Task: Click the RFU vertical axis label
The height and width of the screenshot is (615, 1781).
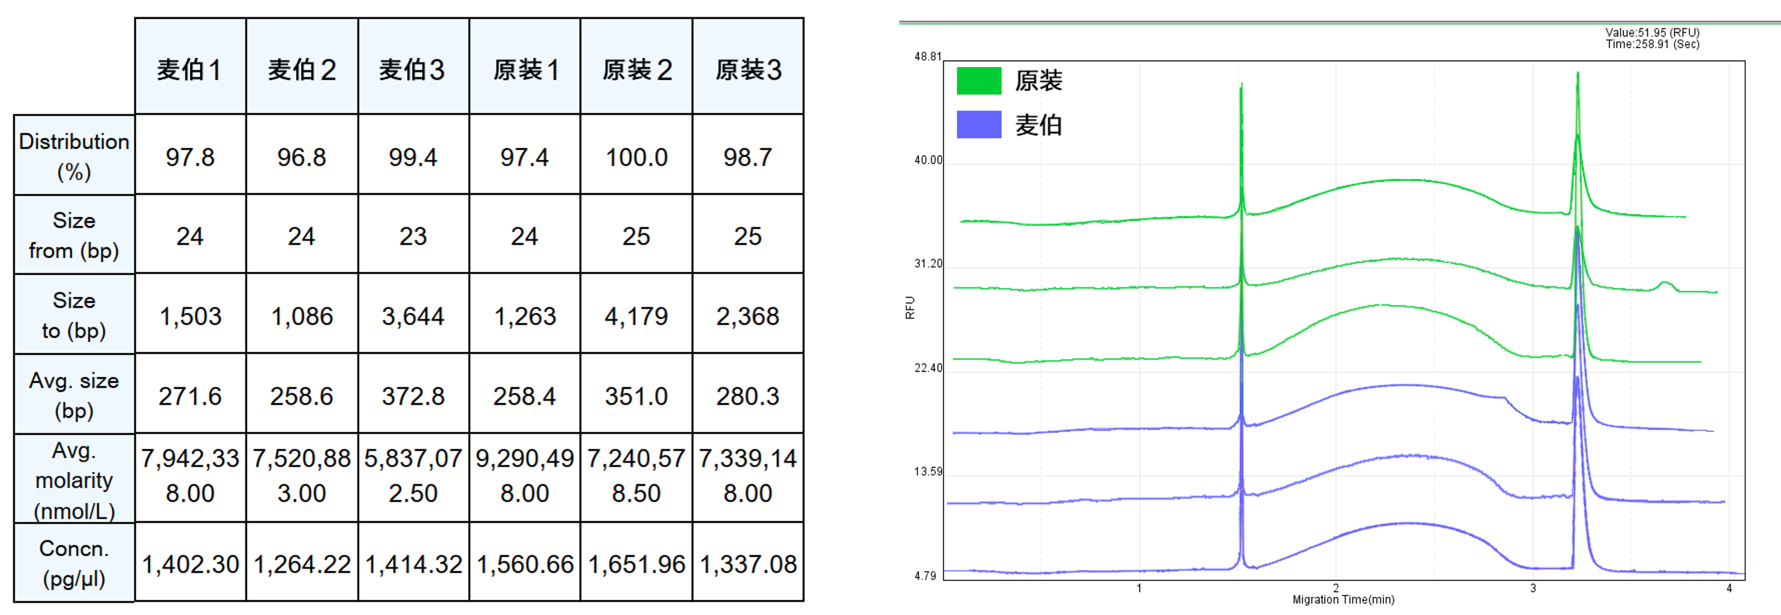Action: point(910,307)
